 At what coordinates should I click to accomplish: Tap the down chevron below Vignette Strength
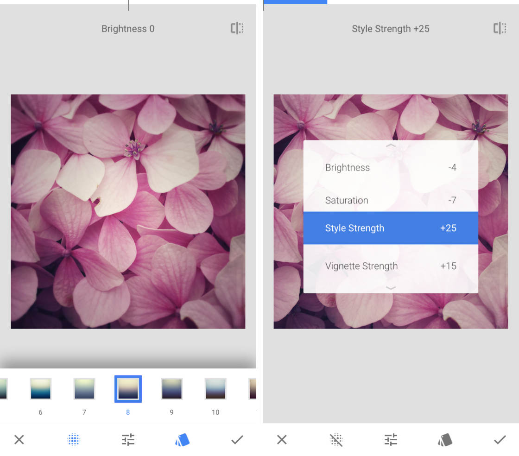(391, 288)
